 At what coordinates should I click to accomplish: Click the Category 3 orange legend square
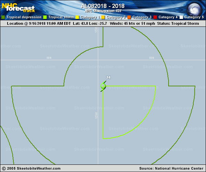coord(129,17)
